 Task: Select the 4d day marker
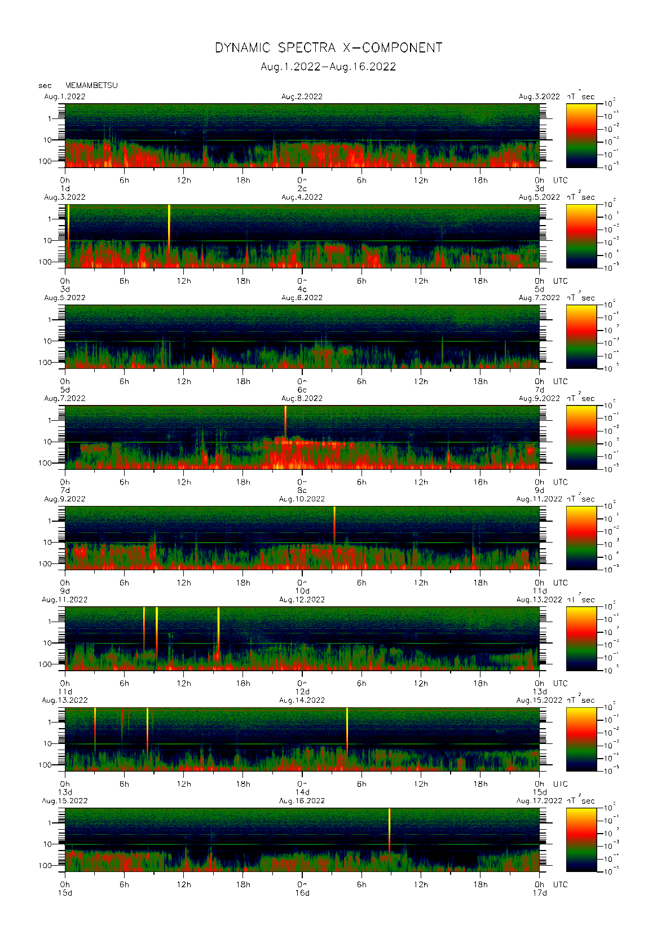point(302,289)
